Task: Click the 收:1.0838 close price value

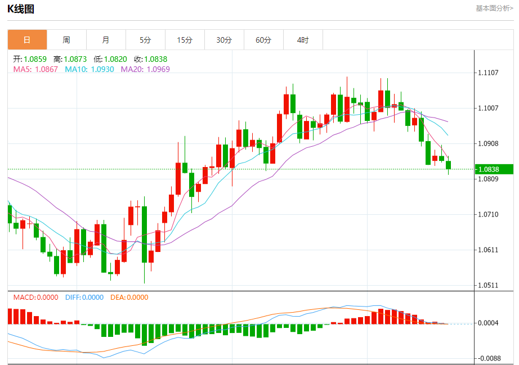Action: coord(151,59)
